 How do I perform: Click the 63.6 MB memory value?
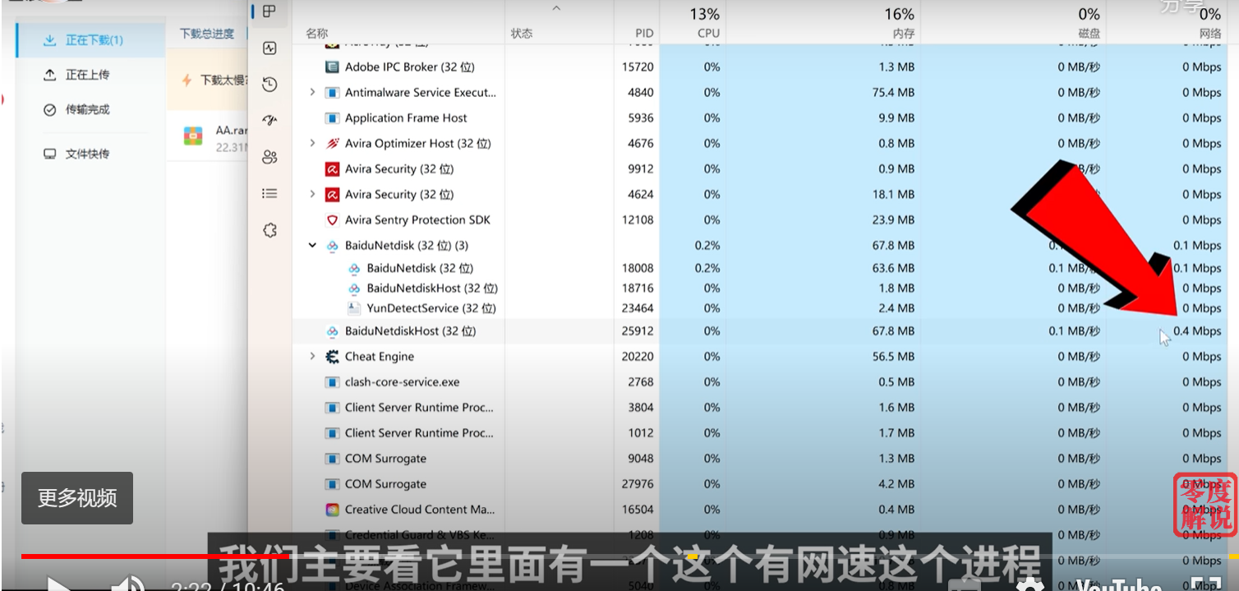[893, 268]
